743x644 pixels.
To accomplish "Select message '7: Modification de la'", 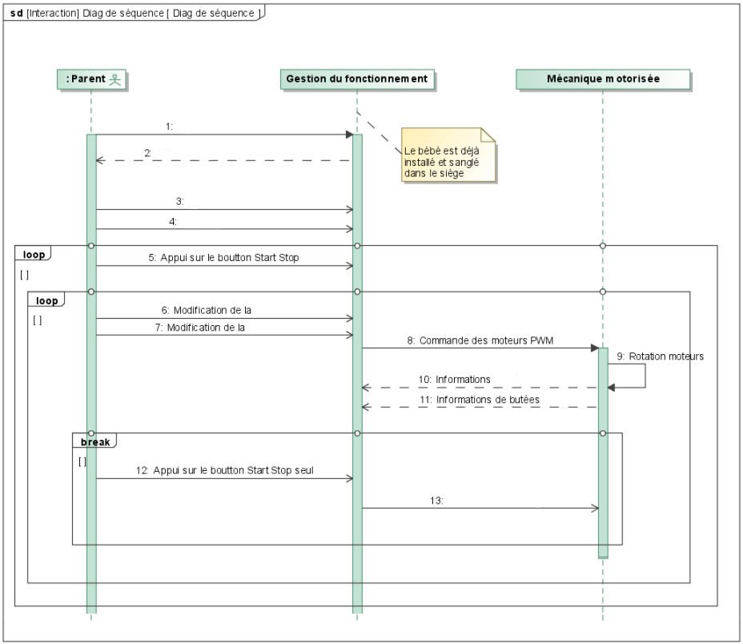I will pyautogui.click(x=199, y=328).
